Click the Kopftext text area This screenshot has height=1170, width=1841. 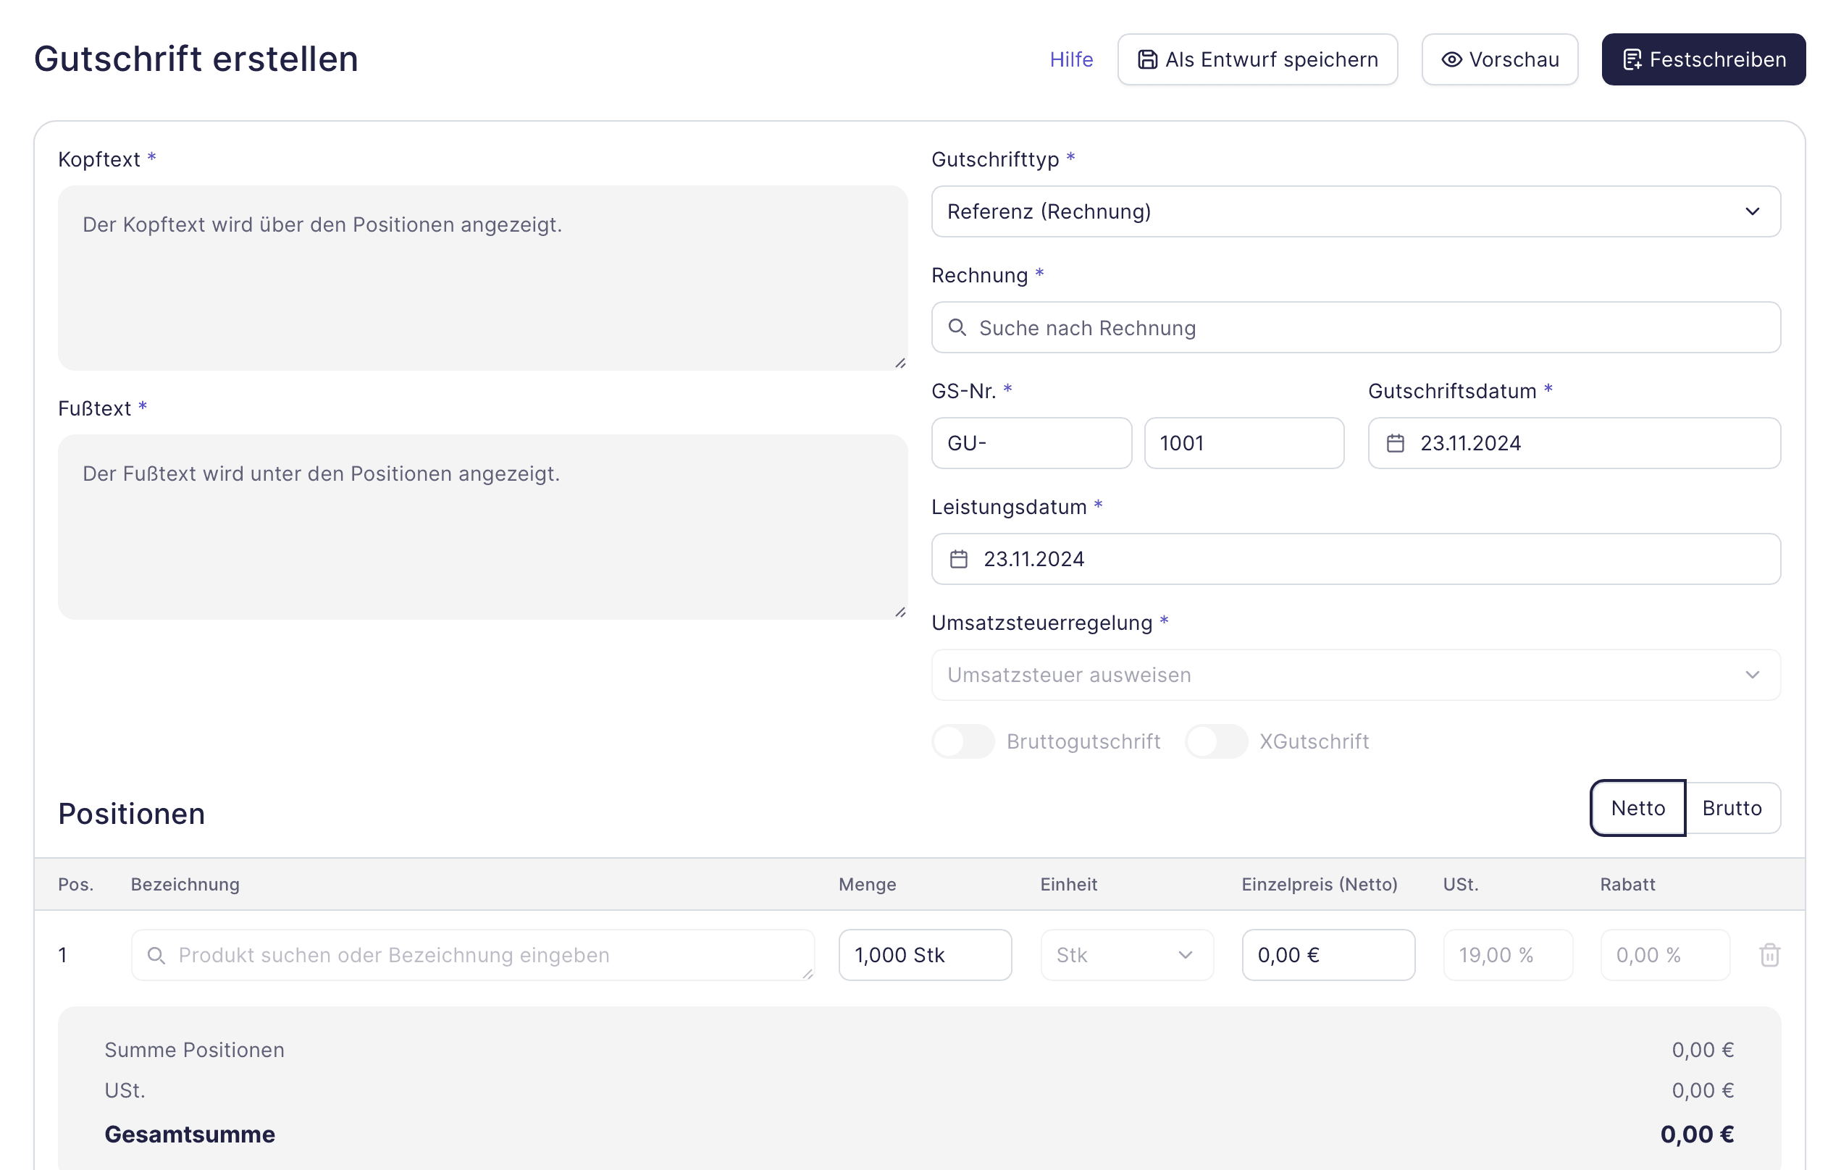tap(482, 278)
